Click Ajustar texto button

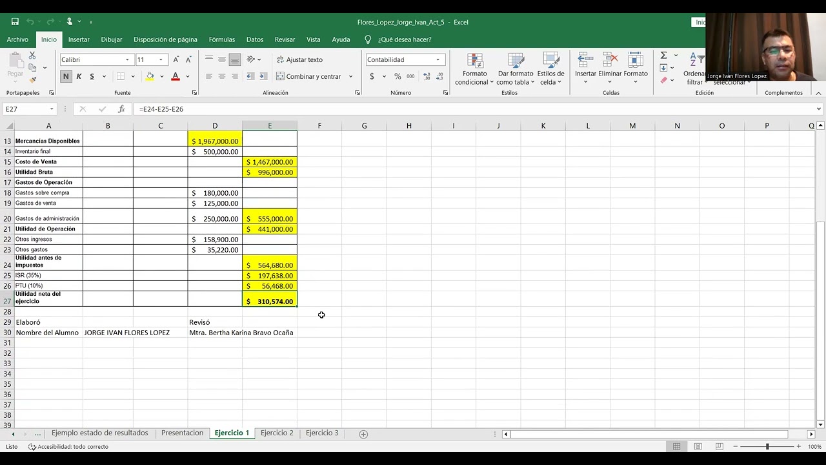pos(299,59)
